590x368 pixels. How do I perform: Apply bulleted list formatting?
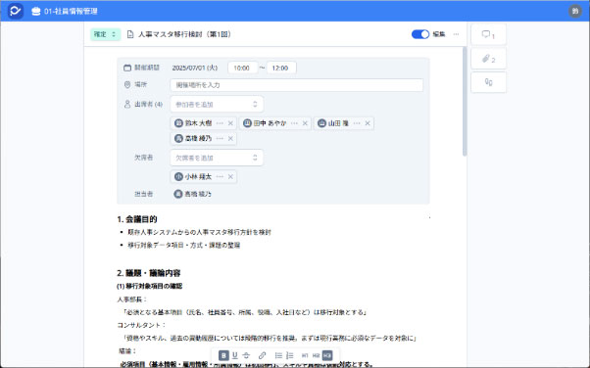278,355
